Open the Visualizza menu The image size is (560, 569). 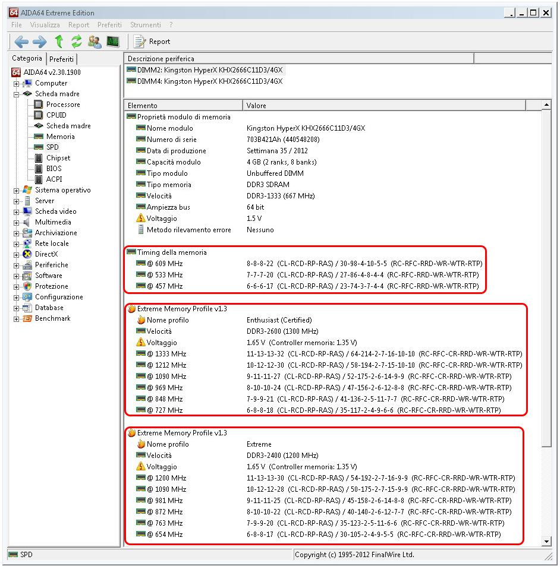coord(45,25)
